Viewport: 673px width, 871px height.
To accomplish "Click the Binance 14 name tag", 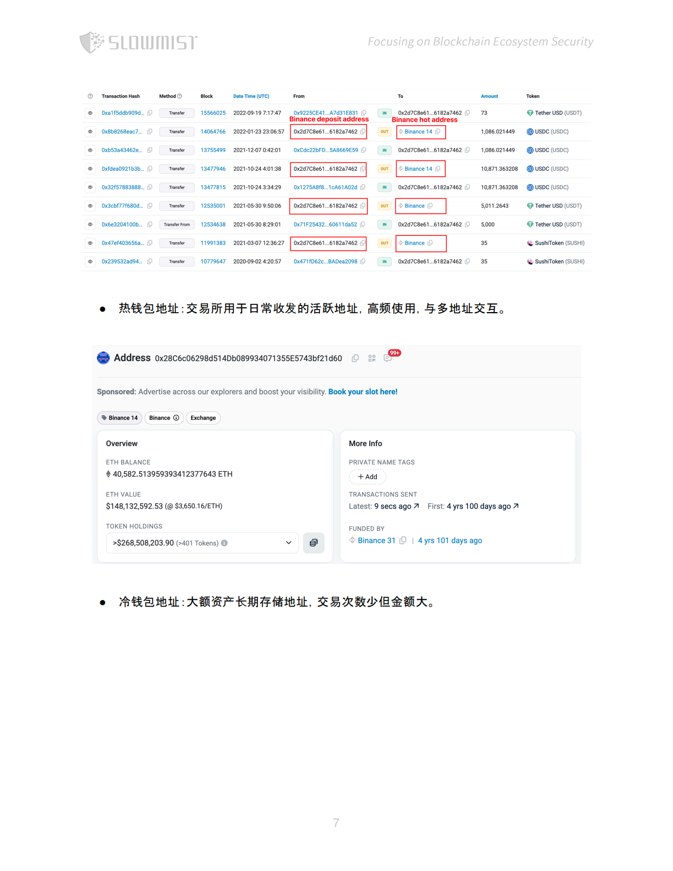I will tap(120, 418).
